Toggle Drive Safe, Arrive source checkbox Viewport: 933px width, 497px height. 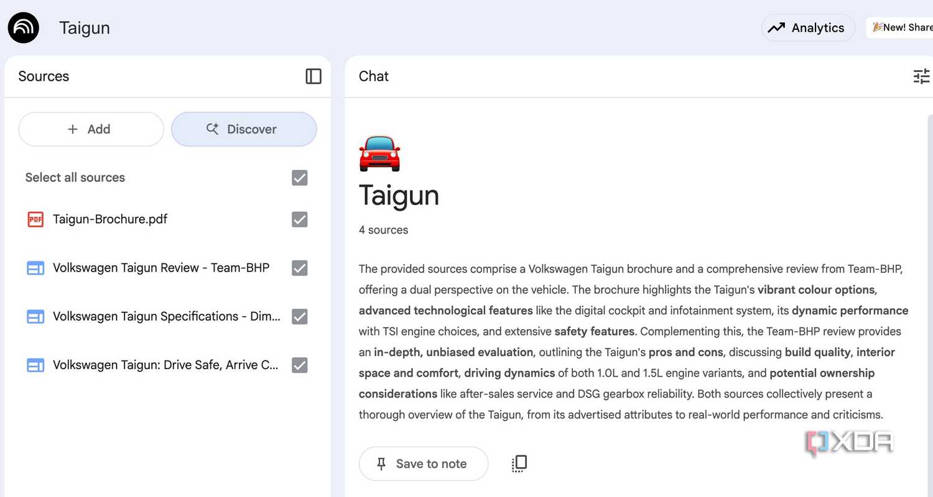coord(300,365)
